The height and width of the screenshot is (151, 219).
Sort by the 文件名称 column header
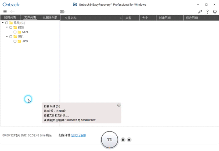[x=91, y=18]
